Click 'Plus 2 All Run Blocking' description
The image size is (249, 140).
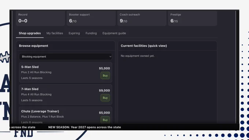[36, 72]
